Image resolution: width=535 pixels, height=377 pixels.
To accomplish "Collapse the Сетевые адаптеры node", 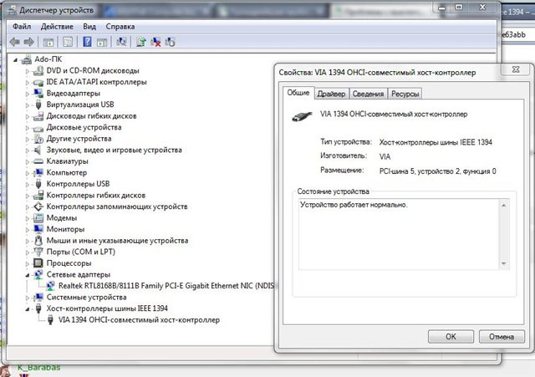I will point(28,274).
